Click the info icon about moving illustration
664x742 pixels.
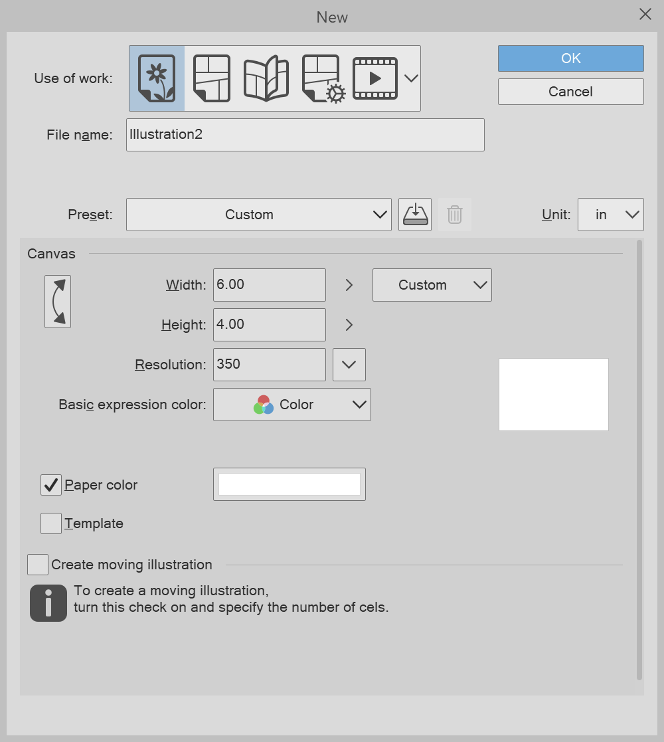click(x=48, y=603)
